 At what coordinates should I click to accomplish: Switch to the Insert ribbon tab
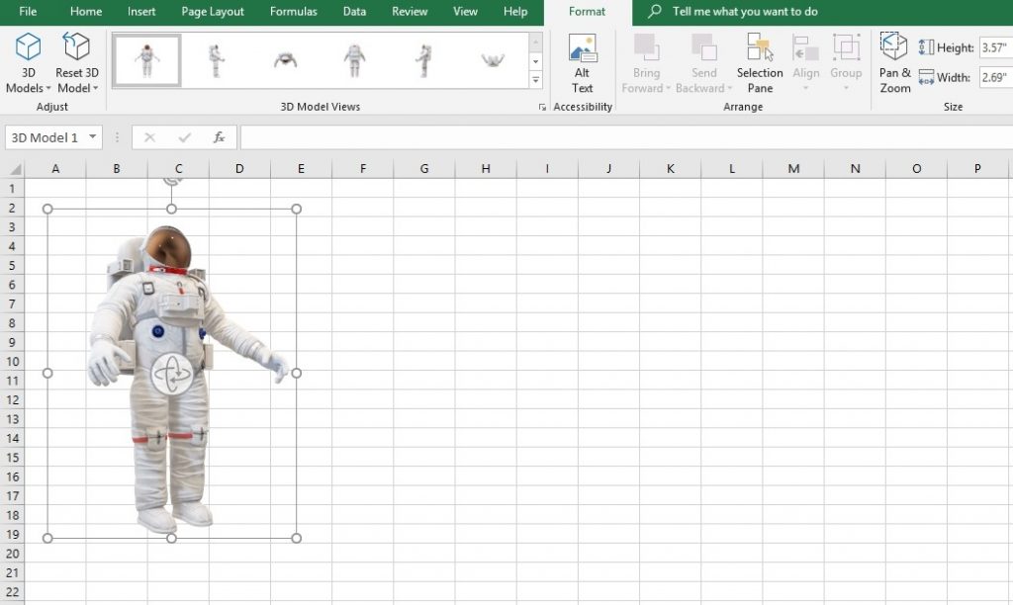pyautogui.click(x=140, y=12)
